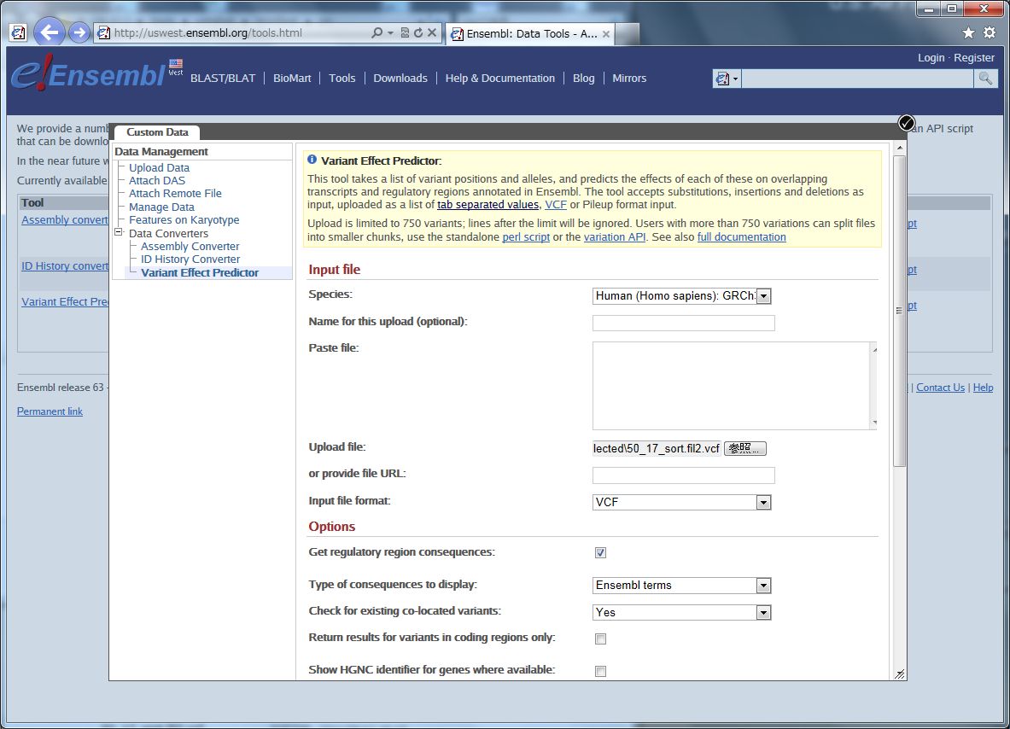Click the provide file URL field
This screenshot has height=729, width=1010.
point(683,476)
